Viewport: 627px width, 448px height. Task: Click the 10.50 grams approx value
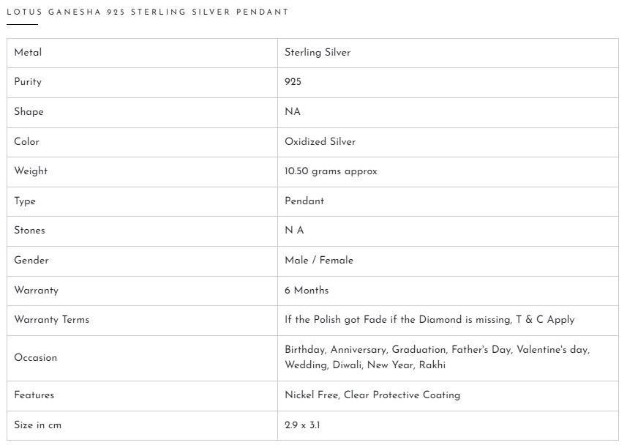click(x=331, y=171)
